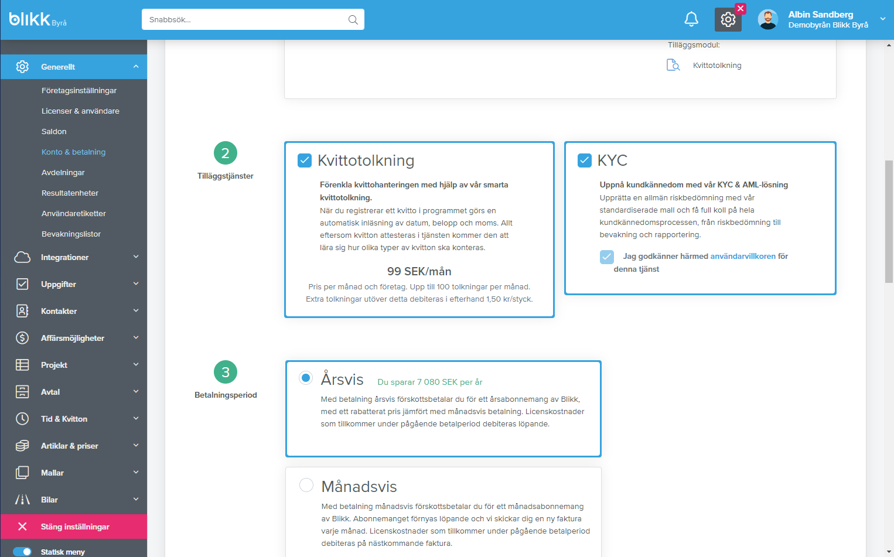Image resolution: width=894 pixels, height=557 pixels.
Task: Click the scrollbar up arrow
Action: tap(889, 45)
